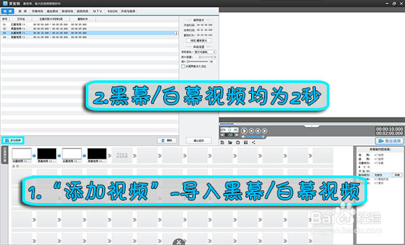Select video row 02 in file list
Screen dimensions: 405x245
(x=89, y=28)
